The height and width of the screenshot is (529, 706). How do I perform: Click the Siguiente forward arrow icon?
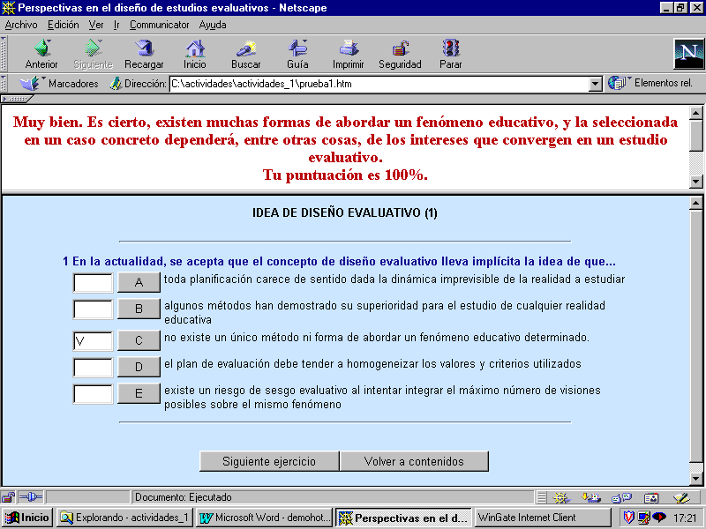[x=94, y=48]
